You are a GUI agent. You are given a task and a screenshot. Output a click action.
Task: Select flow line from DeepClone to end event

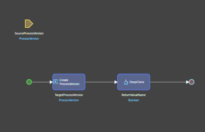coord(169,82)
